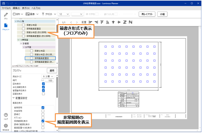Uncheck 会社情報を表示 checkbox

[x=43, y=87]
